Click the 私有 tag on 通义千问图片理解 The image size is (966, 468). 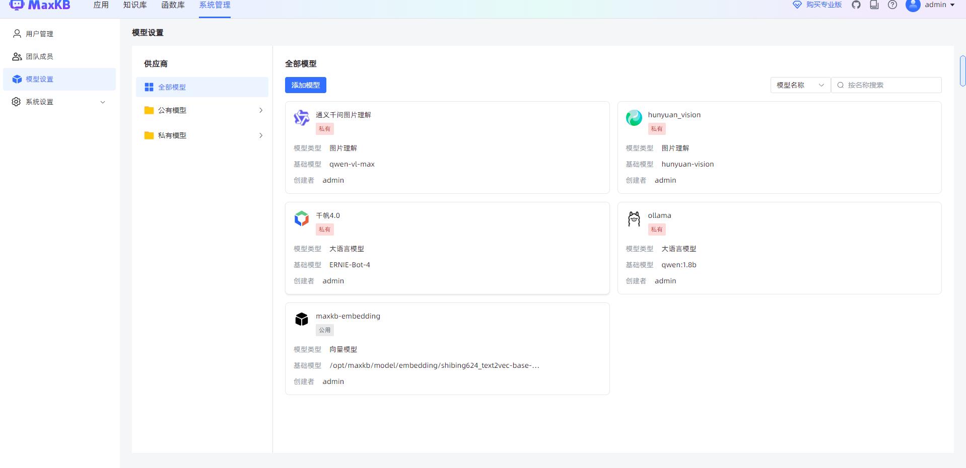point(325,129)
